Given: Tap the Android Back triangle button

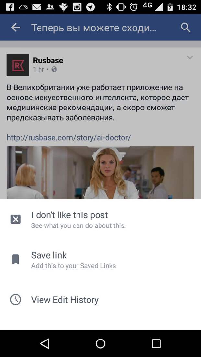Looking at the screenshot, I should 45,343.
